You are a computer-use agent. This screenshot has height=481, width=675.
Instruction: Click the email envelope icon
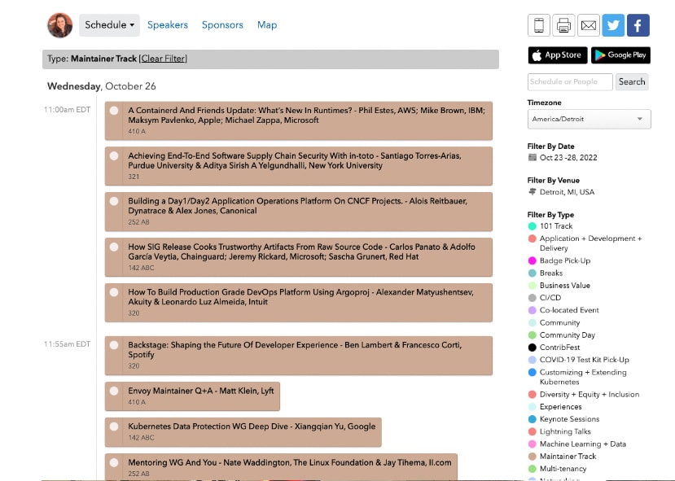click(589, 25)
